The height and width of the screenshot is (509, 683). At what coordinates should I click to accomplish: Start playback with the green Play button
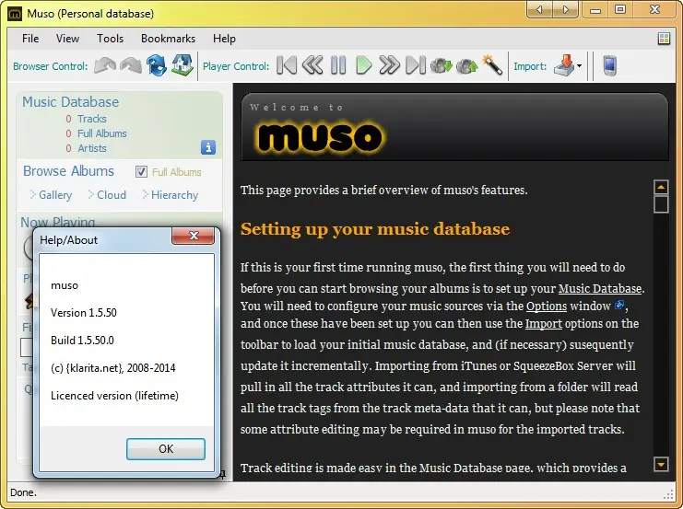pos(364,65)
